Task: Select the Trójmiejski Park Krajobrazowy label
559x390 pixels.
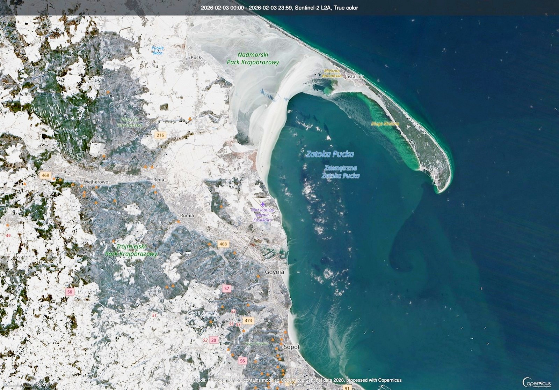Action: (x=131, y=250)
